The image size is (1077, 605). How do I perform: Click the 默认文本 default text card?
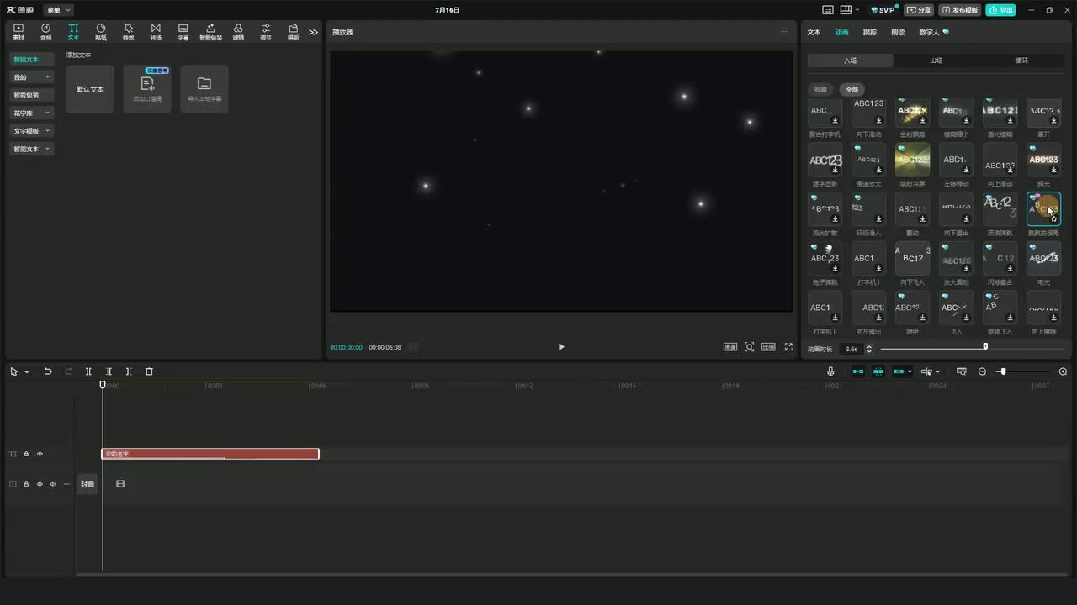point(90,89)
